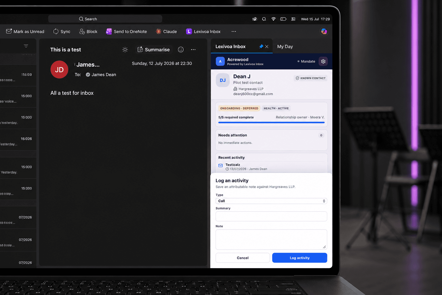
Task: Click the "5/5 required complete" label
Action: [236, 117]
